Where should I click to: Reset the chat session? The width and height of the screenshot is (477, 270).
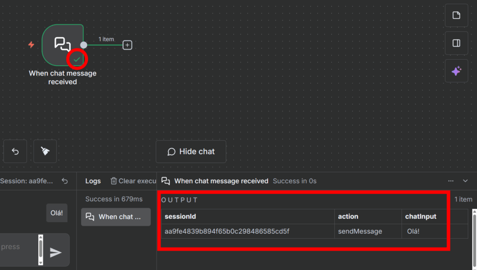tap(65, 181)
